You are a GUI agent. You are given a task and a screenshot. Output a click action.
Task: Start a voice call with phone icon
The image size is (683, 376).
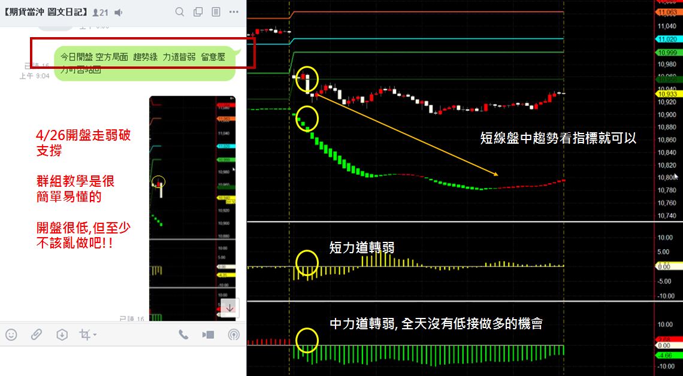click(183, 335)
